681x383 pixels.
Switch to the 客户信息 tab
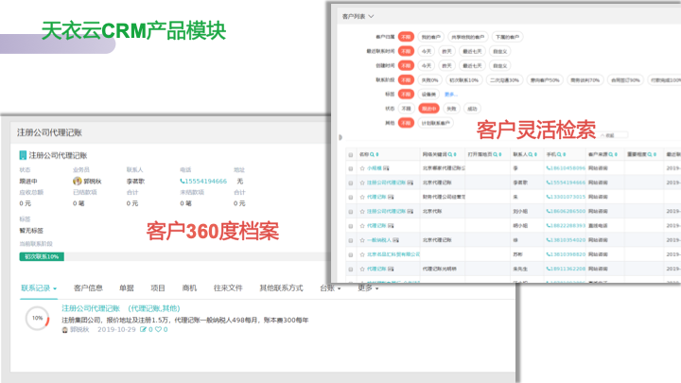pos(88,287)
